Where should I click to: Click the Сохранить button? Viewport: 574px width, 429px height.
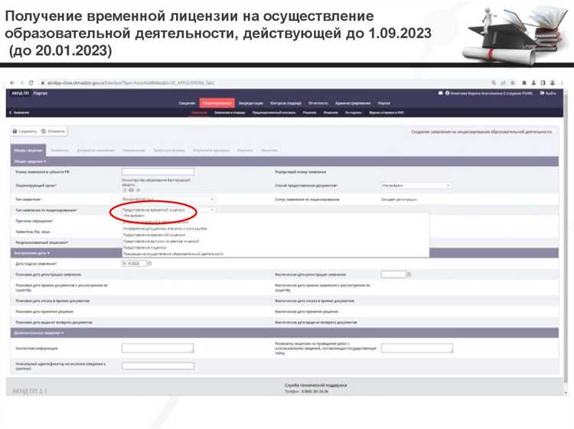pos(24,132)
